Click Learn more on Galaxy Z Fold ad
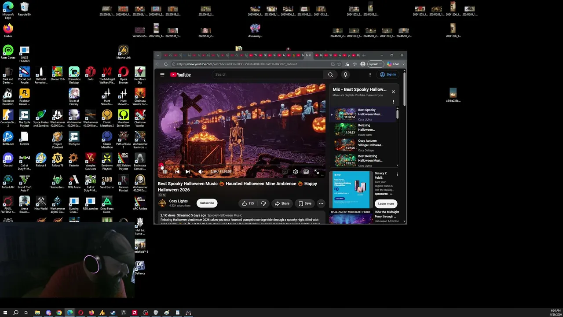Viewport: 563px width, 317px height. (x=386, y=203)
